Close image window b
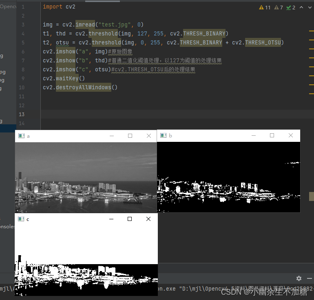 [x=291, y=135]
